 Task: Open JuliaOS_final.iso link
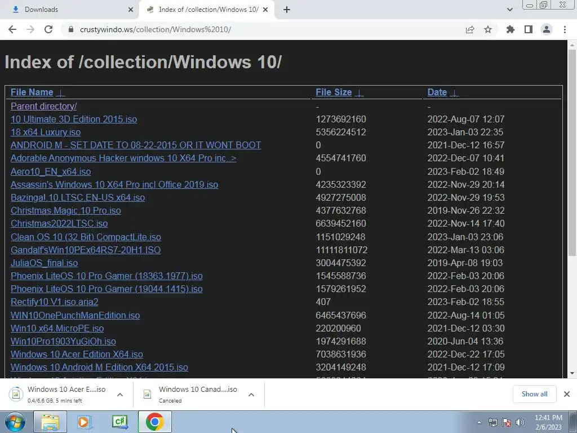pyautogui.click(x=44, y=263)
